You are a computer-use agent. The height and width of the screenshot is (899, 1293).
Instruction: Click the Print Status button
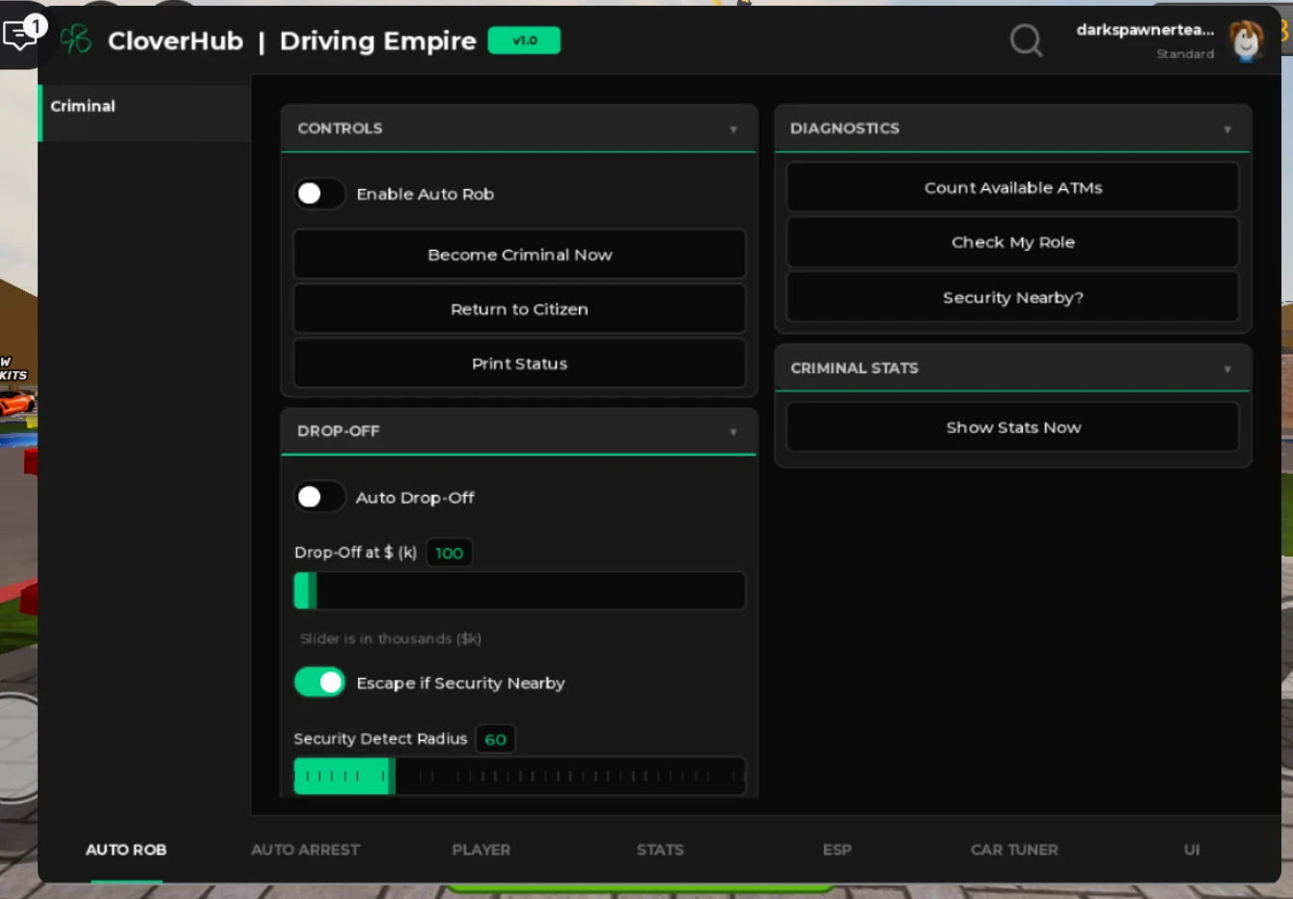519,364
